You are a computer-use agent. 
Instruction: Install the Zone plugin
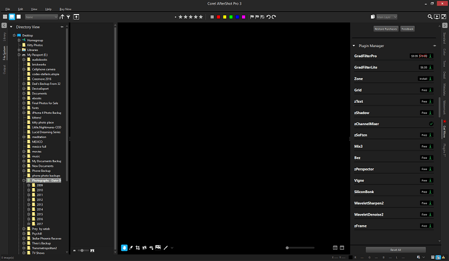coord(425,79)
